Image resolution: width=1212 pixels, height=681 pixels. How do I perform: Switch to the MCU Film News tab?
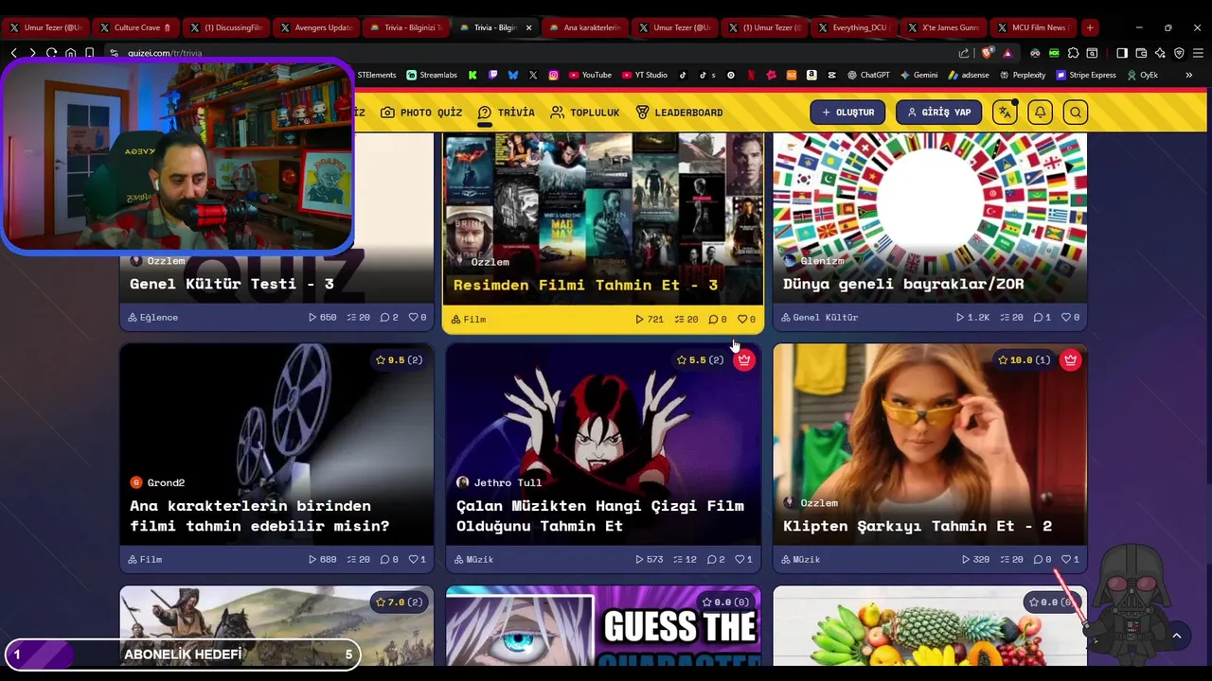pos(1032,27)
